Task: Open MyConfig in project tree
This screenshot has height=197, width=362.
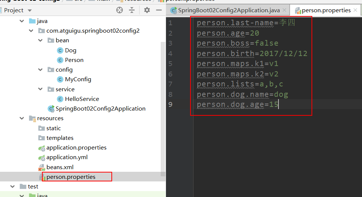Action: point(78,79)
